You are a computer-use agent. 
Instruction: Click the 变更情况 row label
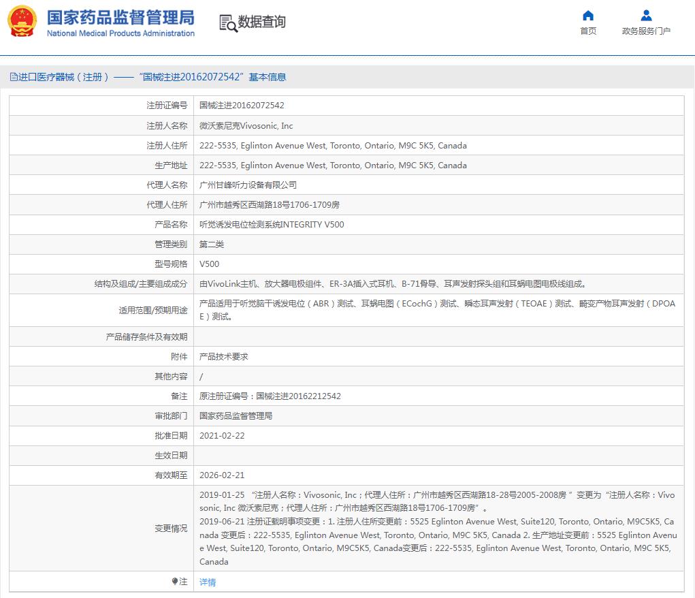pos(171,529)
